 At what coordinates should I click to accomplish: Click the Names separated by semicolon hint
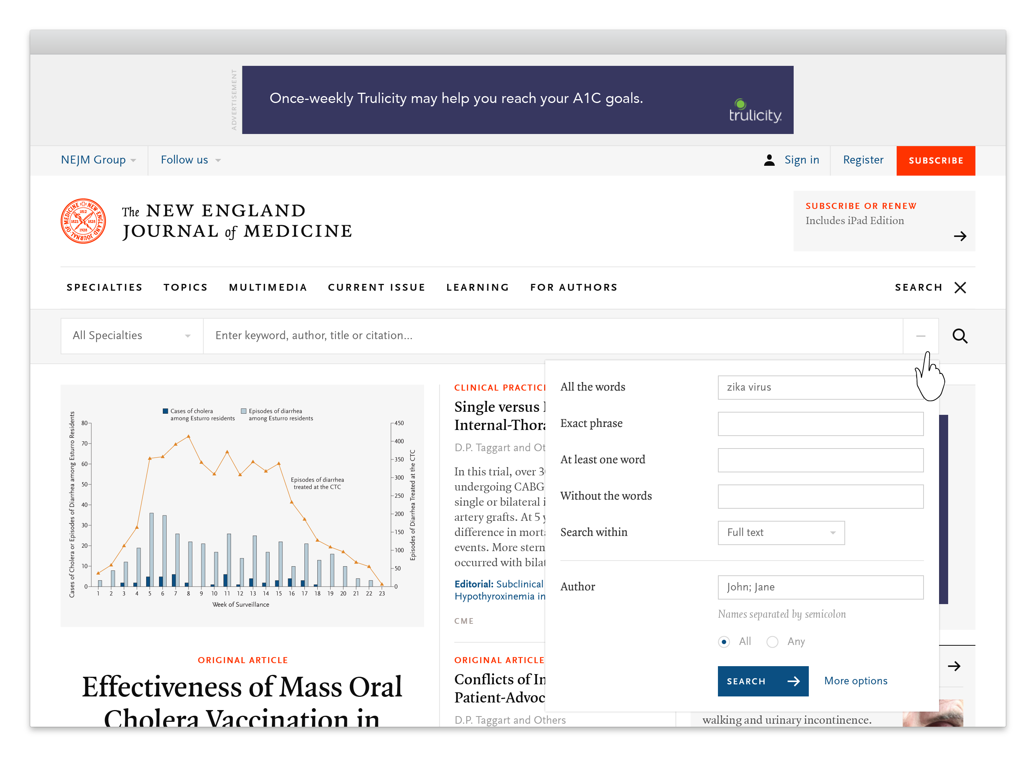coord(782,614)
